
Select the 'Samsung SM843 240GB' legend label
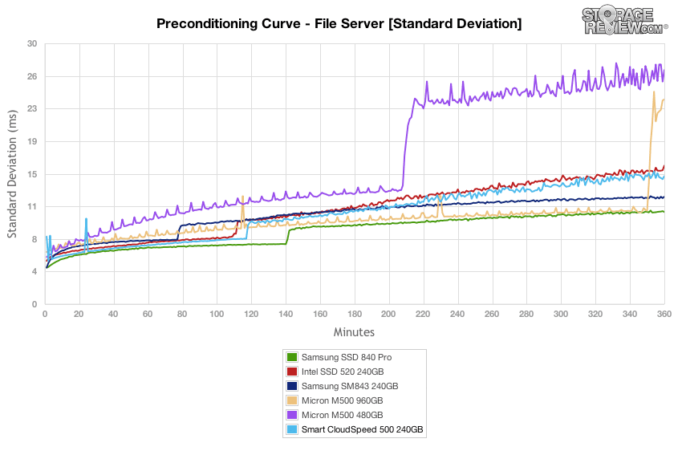coord(350,386)
